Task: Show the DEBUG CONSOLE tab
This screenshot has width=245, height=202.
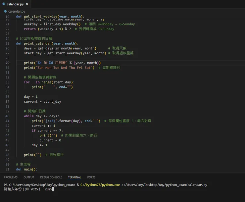Action: pyautogui.click(x=51, y=177)
